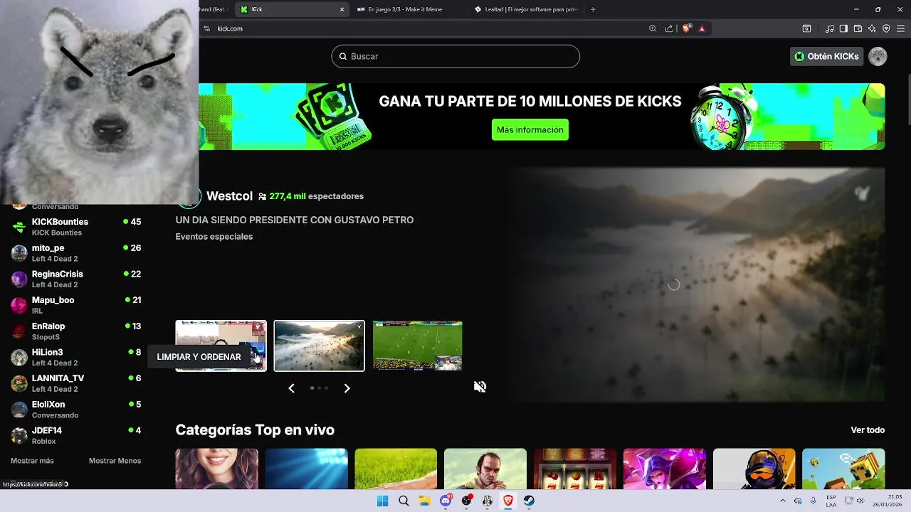Image resolution: width=911 pixels, height=512 pixels.
Task: Expand sidebar with Mostrar más
Action: pos(32,461)
